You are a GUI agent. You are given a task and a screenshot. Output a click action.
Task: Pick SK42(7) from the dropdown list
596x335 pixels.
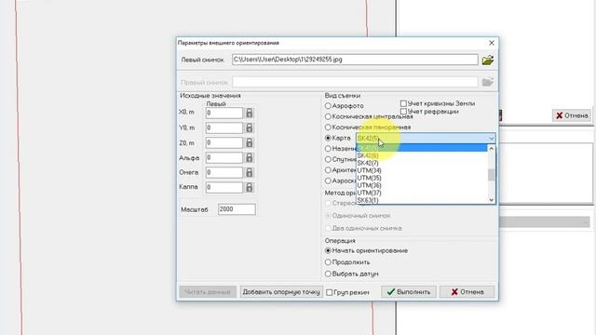pos(422,163)
